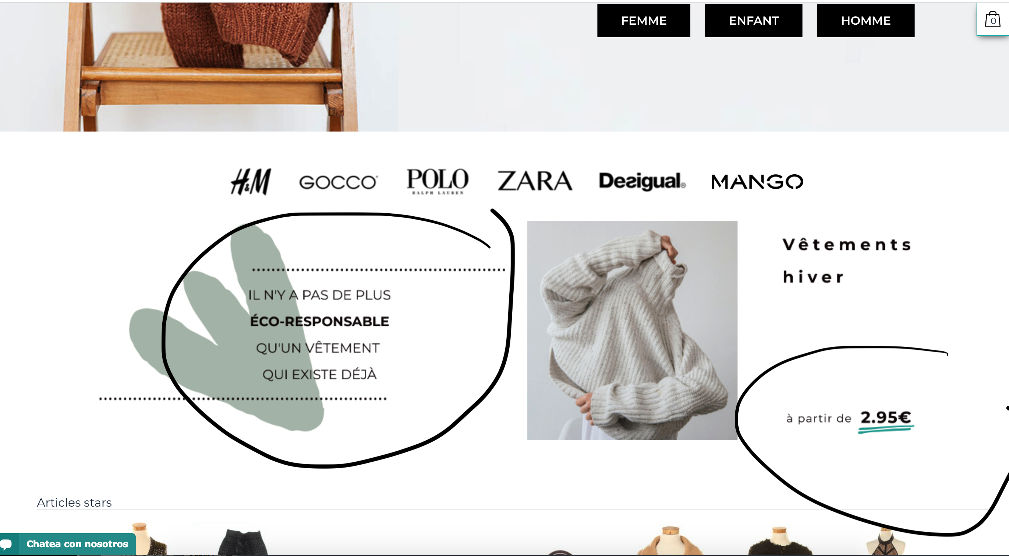This screenshot has height=556, width=1009.
Task: Click the chat speech bubble icon
Action: pos(6,544)
